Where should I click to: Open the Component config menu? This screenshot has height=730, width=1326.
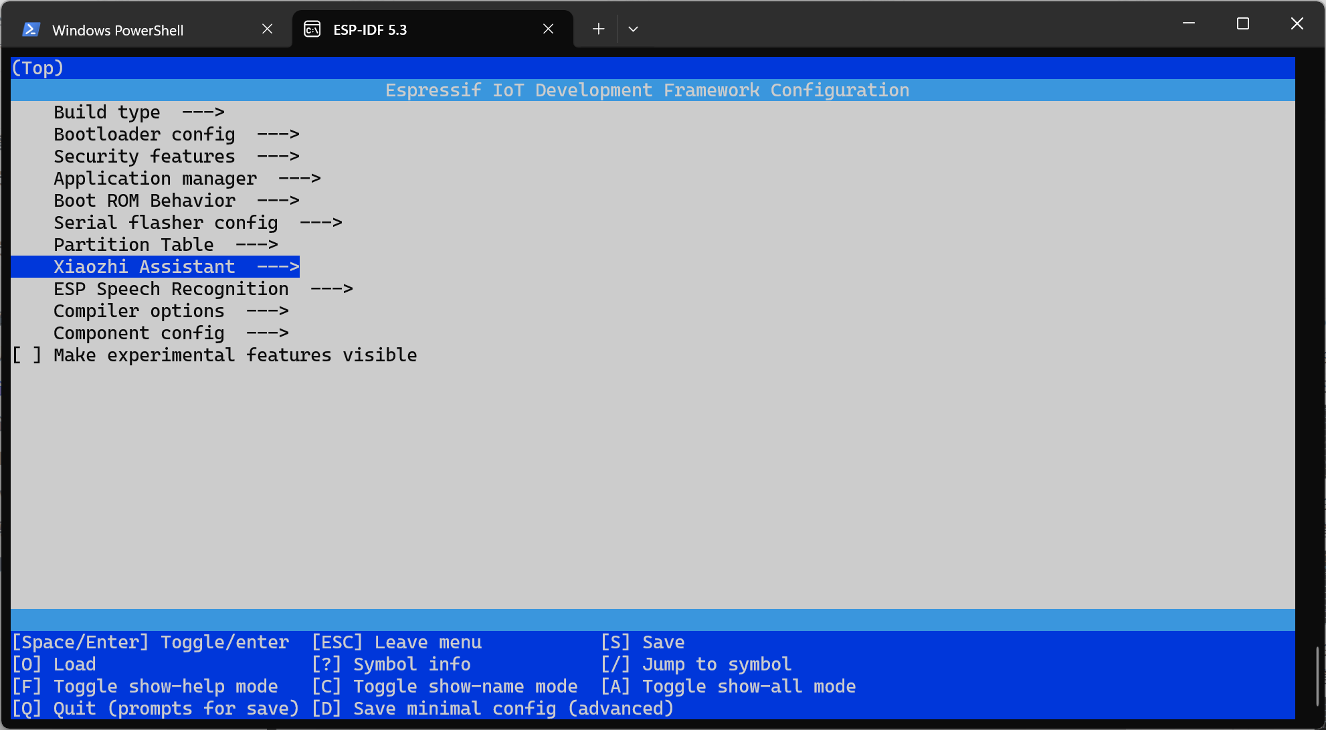coord(171,333)
